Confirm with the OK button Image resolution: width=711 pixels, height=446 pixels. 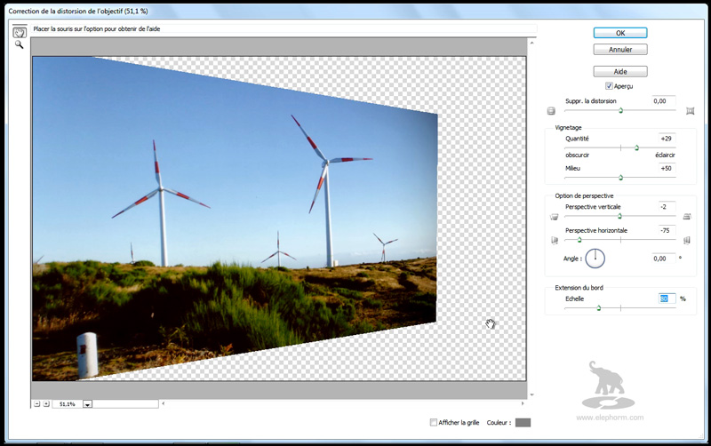click(x=620, y=33)
